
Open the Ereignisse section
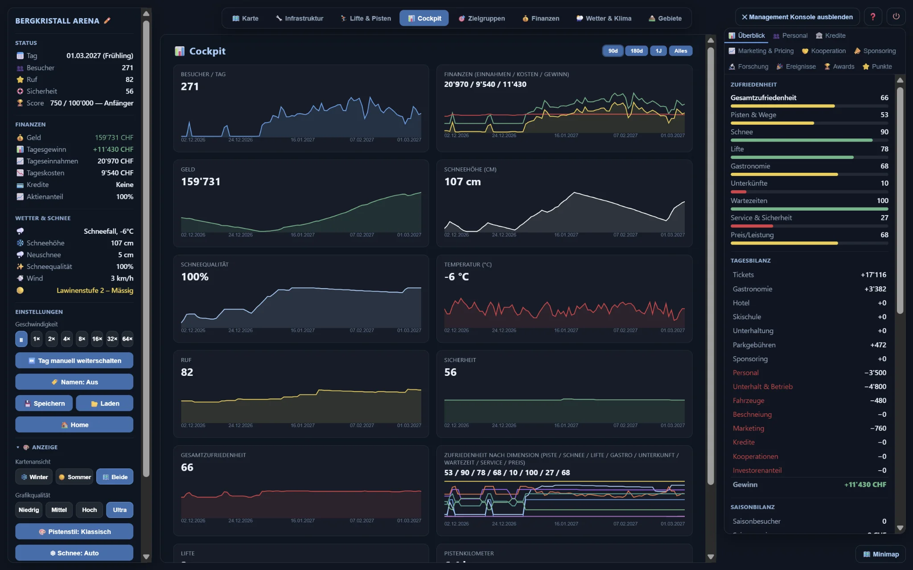tap(796, 66)
